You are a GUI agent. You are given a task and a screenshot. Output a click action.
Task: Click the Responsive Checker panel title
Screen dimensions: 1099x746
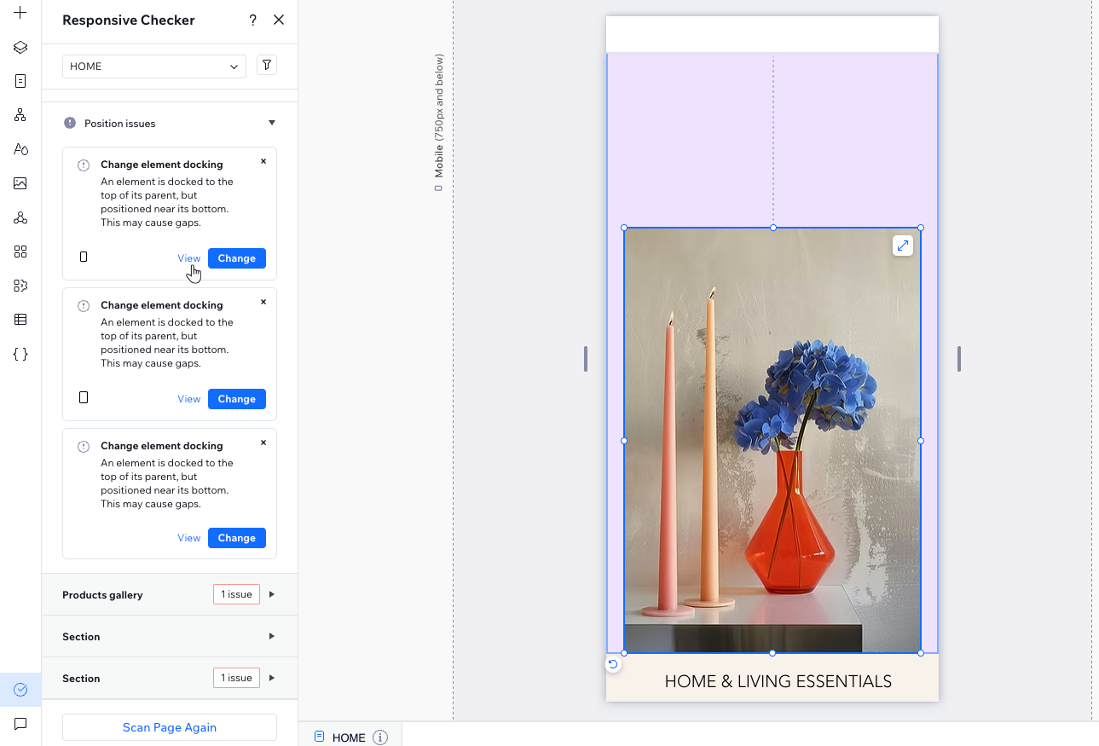click(x=129, y=20)
